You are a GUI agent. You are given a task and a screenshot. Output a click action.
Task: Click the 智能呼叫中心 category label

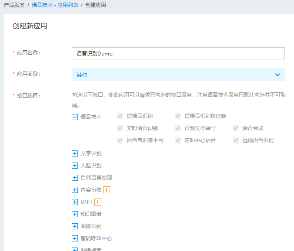(x=96, y=238)
